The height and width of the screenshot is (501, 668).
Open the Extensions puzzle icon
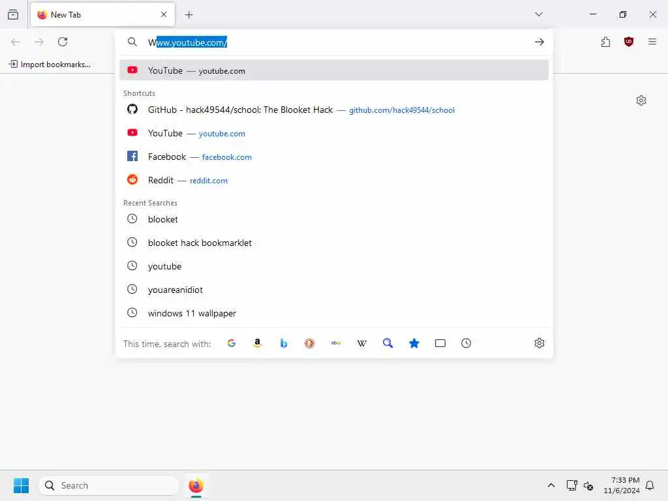coord(605,42)
